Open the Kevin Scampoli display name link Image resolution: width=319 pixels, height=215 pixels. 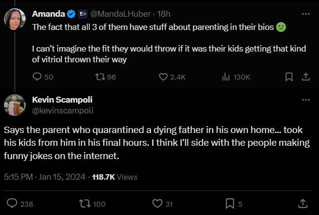pyautogui.click(x=62, y=100)
